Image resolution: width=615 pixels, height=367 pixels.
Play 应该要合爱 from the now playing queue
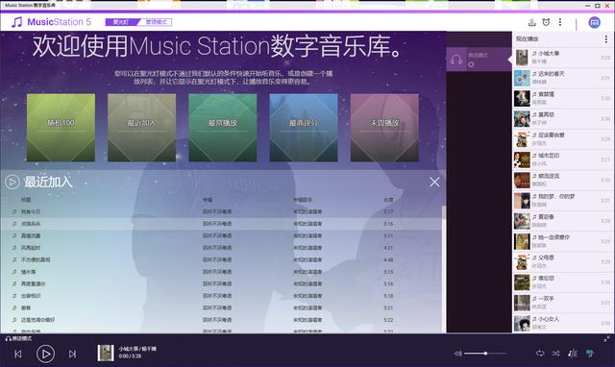563,139
